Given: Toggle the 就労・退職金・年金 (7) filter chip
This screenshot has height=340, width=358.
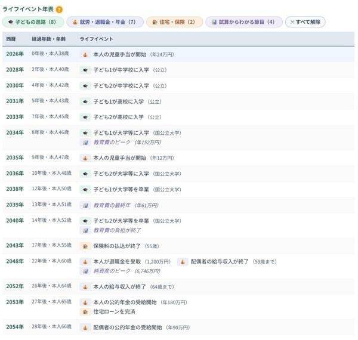Looking at the screenshot, I should [x=105, y=22].
